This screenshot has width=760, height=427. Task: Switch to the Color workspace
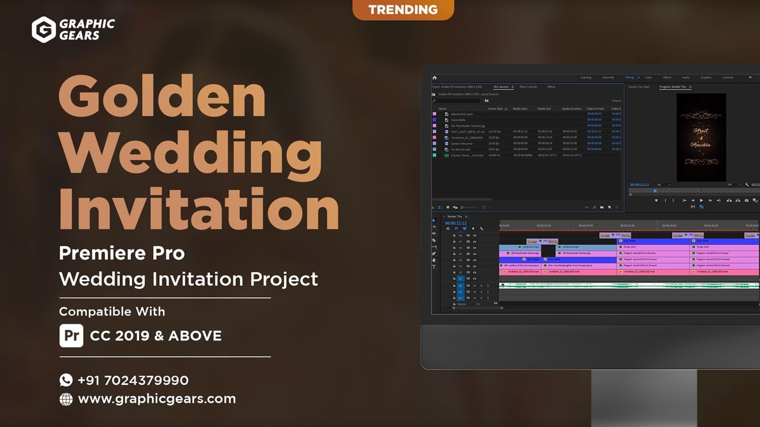(x=648, y=78)
